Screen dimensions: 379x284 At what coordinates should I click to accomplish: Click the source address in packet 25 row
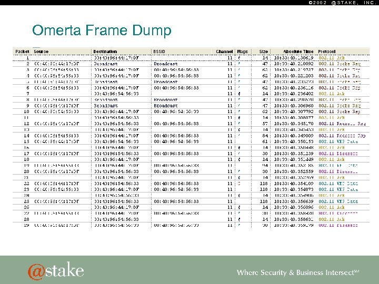point(56,201)
